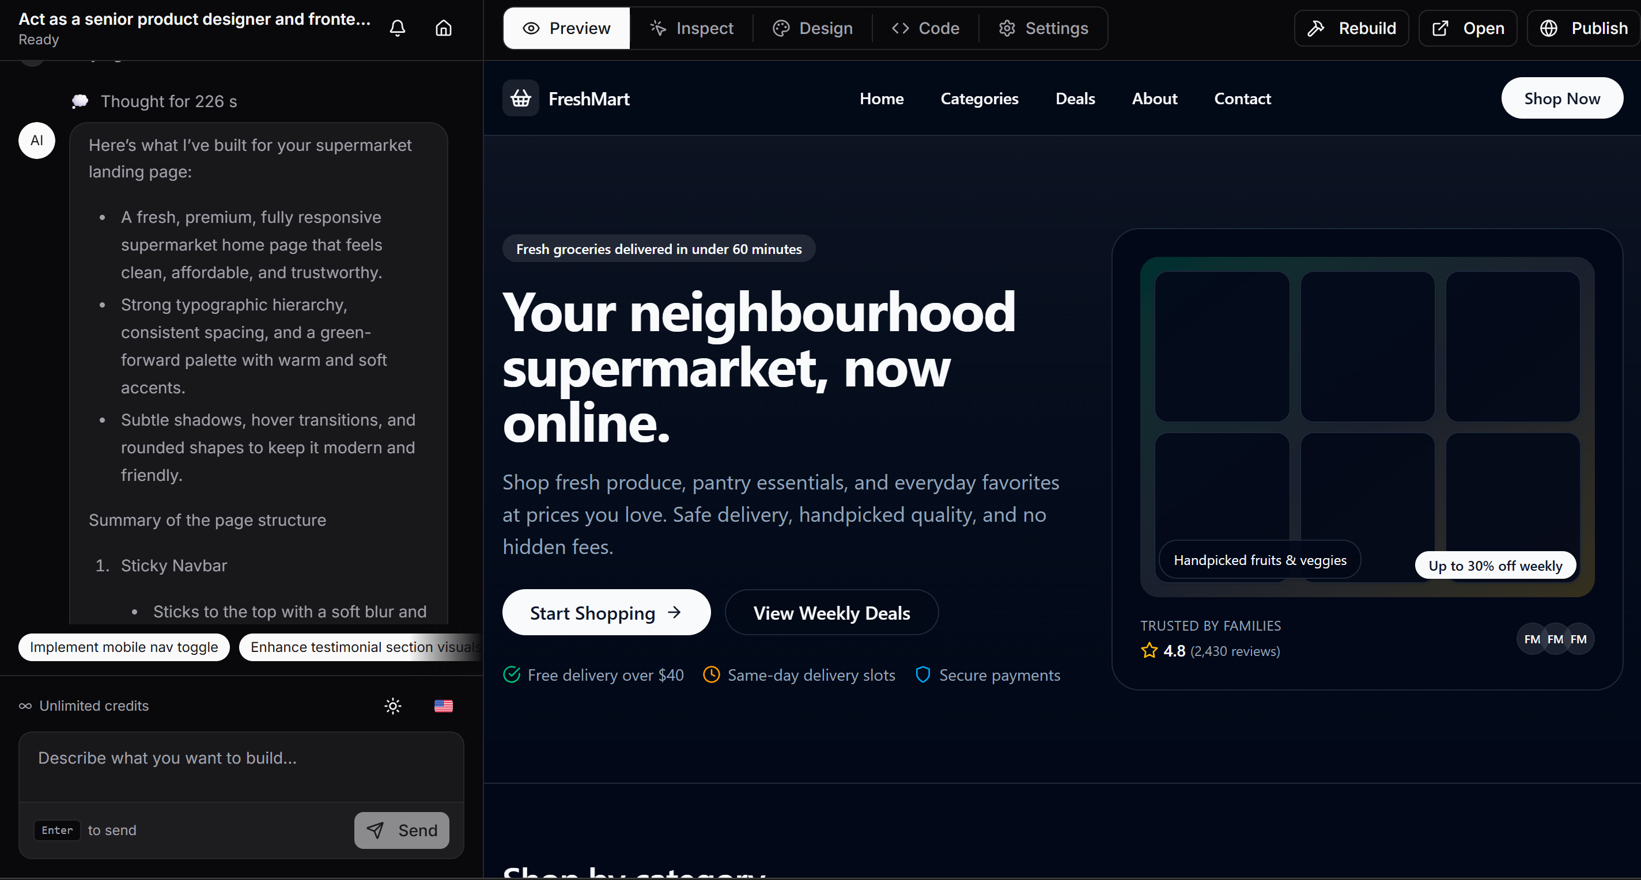Click '4.8 (2,430 reviews)' rating text

tap(1222, 651)
